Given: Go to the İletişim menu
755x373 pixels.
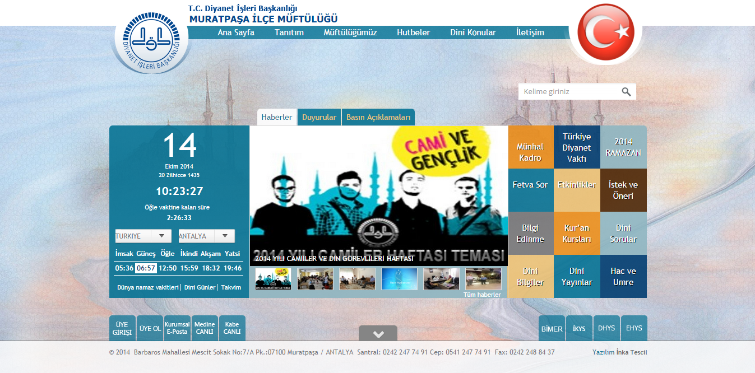Looking at the screenshot, I should (530, 32).
